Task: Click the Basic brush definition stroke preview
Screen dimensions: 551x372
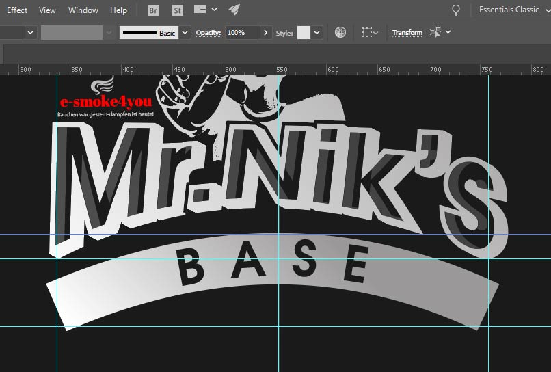Action: pyautogui.click(x=148, y=33)
